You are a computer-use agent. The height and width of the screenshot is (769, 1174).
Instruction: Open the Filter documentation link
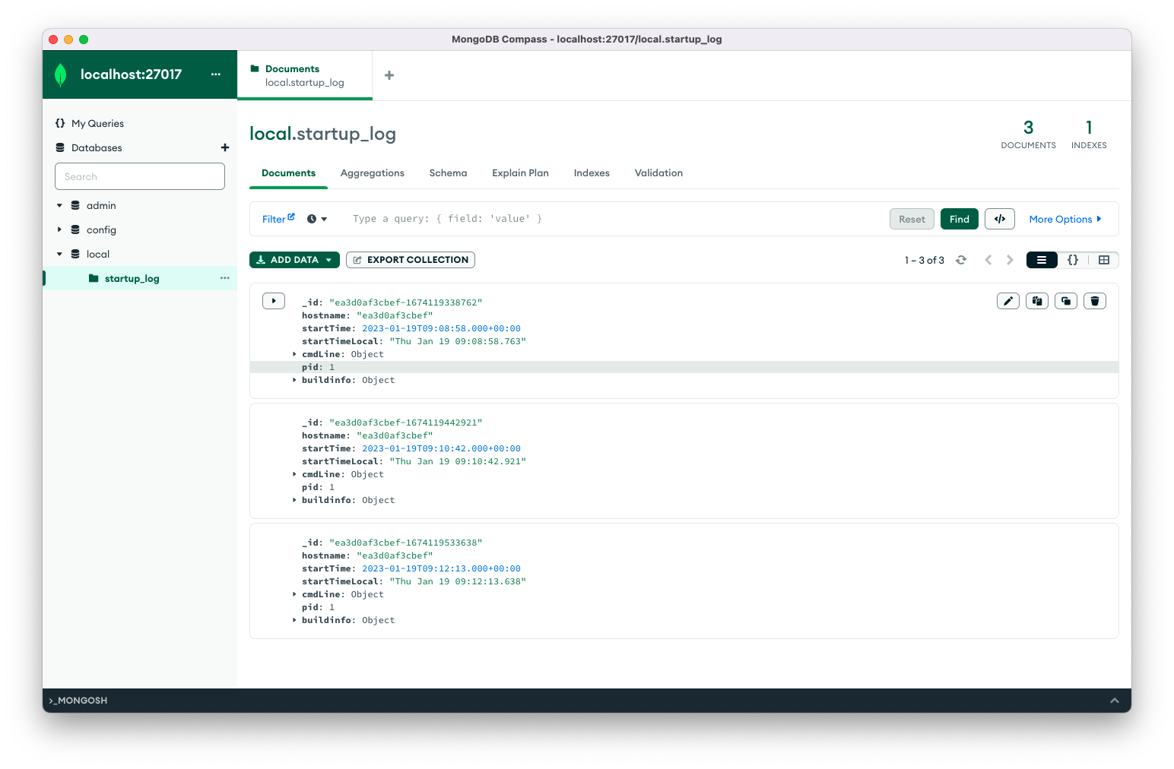278,219
